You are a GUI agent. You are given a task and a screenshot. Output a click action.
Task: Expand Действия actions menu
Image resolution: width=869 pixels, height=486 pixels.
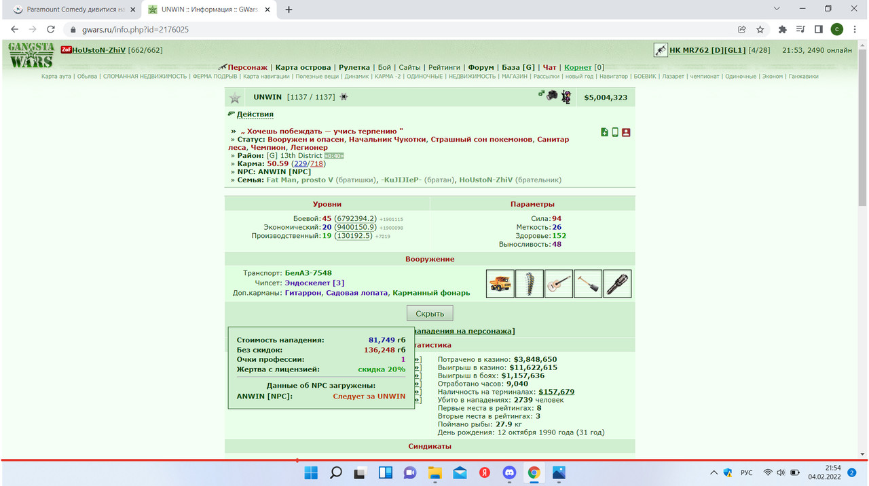click(x=255, y=115)
